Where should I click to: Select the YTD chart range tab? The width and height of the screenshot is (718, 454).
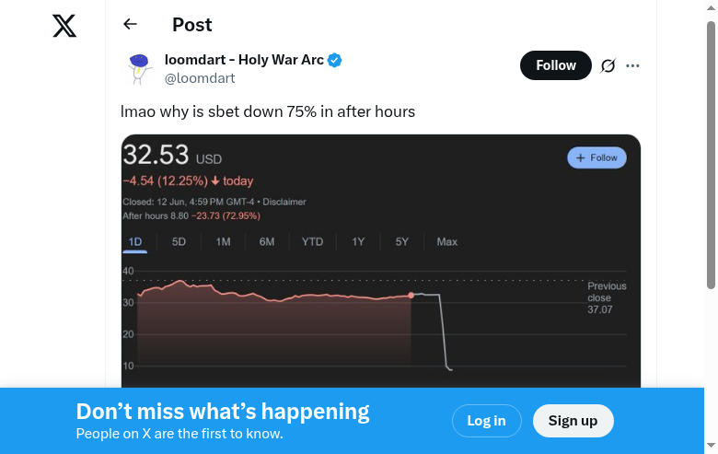312,242
